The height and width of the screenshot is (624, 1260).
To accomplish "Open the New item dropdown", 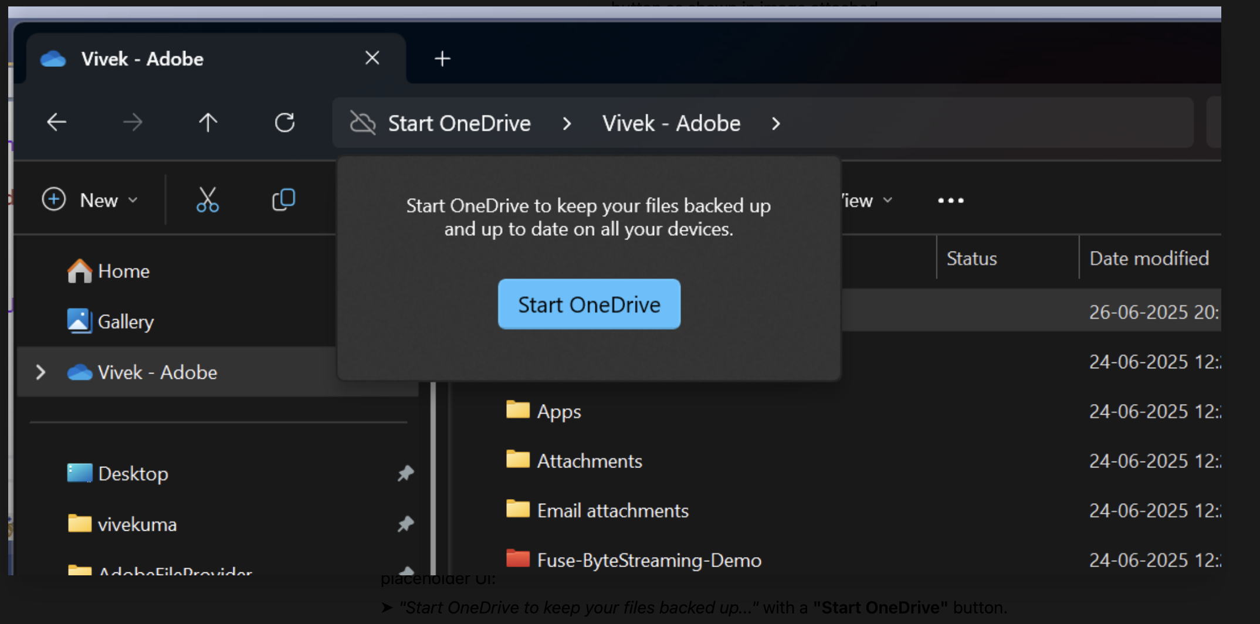I will click(90, 200).
